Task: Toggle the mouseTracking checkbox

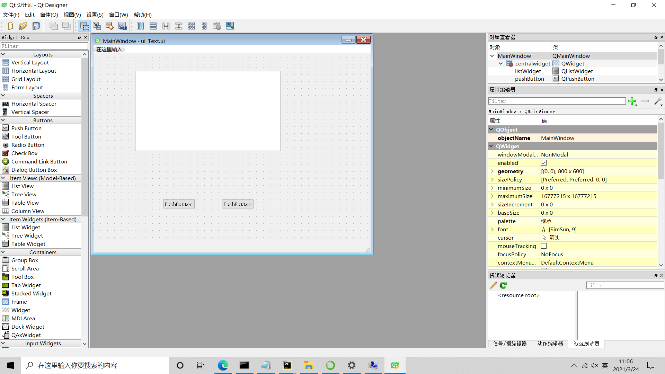Action: (x=544, y=246)
